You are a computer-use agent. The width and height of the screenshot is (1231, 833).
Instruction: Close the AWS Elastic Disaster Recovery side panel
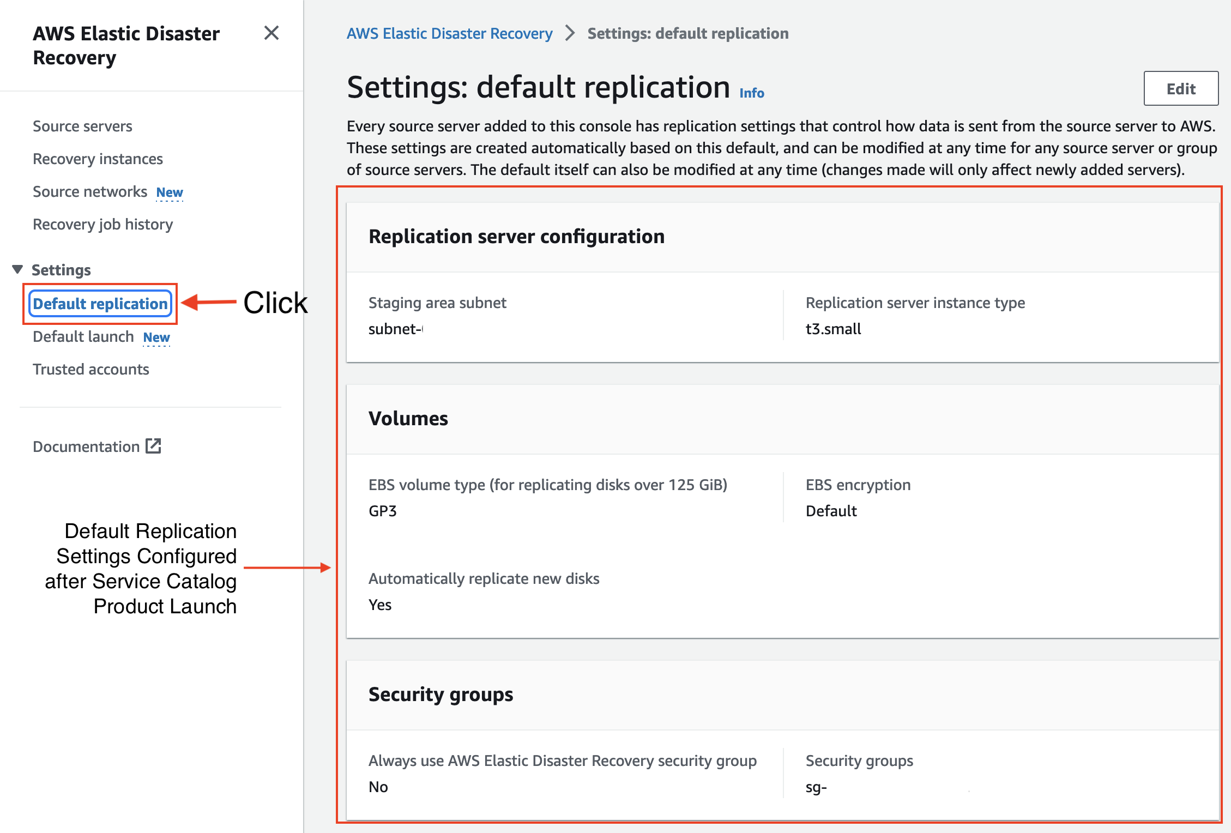pyautogui.click(x=272, y=33)
